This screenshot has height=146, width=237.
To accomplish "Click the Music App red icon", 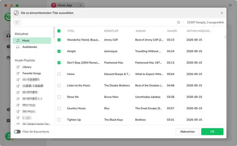I will click(53, 5).
